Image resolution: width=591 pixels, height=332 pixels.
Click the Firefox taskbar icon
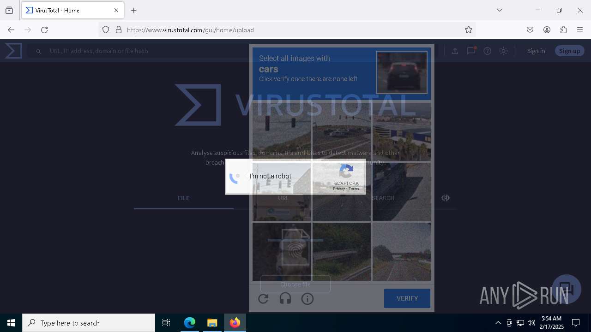pyautogui.click(x=235, y=323)
